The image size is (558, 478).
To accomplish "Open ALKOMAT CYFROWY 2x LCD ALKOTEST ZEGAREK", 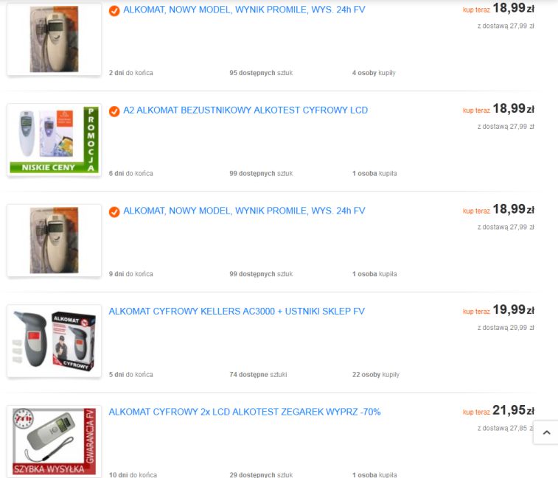I will pyautogui.click(x=245, y=412).
